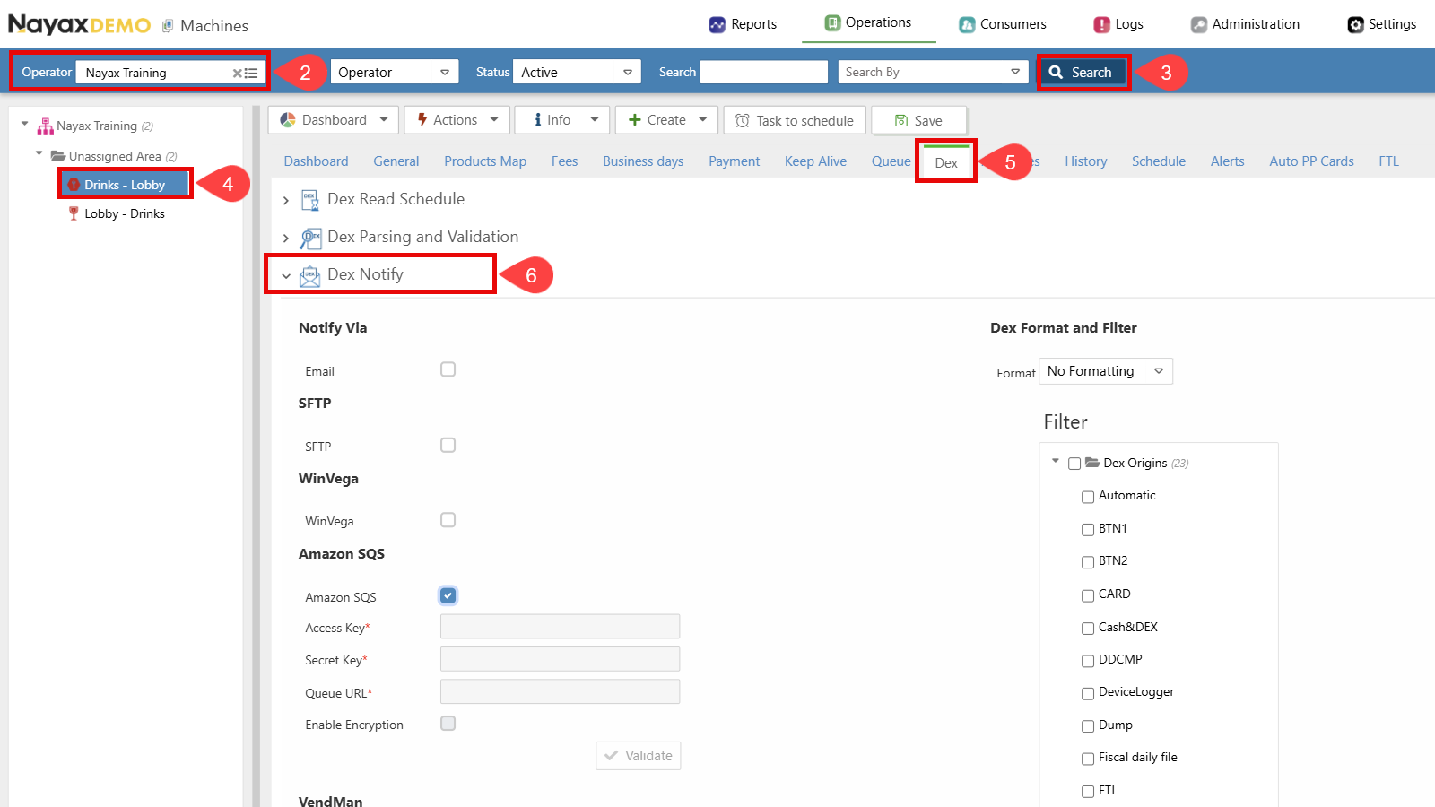Open the Business days tab

(643, 161)
